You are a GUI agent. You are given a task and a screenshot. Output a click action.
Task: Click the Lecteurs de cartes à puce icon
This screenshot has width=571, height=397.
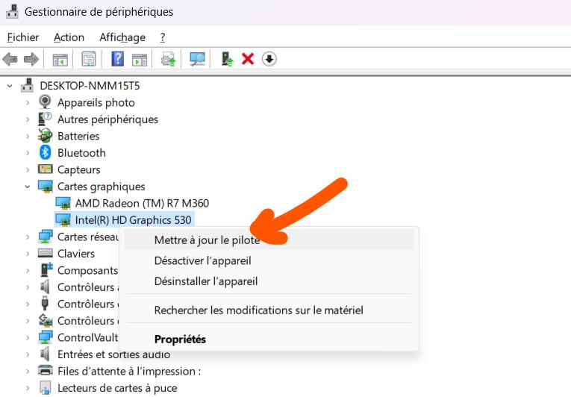coord(45,387)
